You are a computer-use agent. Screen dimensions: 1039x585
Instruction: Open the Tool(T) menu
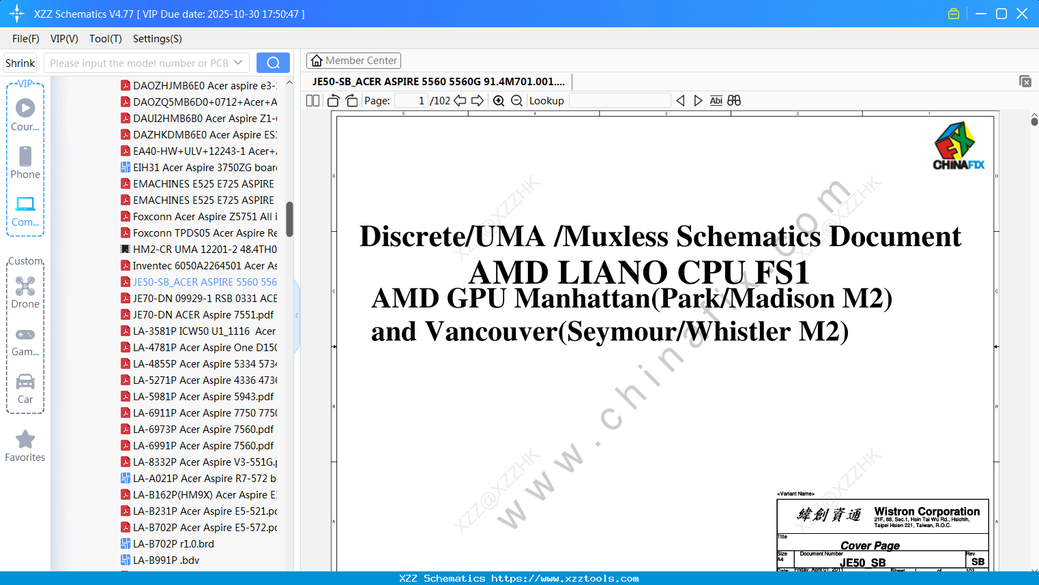pyautogui.click(x=106, y=39)
